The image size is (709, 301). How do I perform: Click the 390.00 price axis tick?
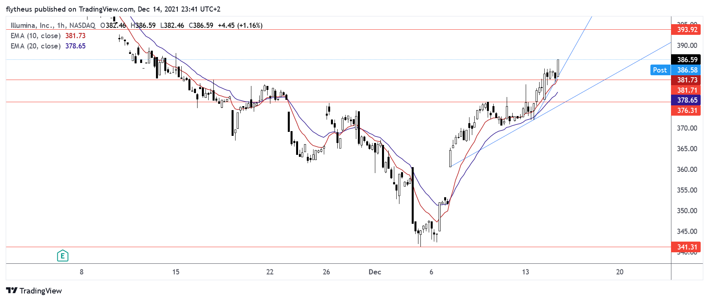click(687, 46)
